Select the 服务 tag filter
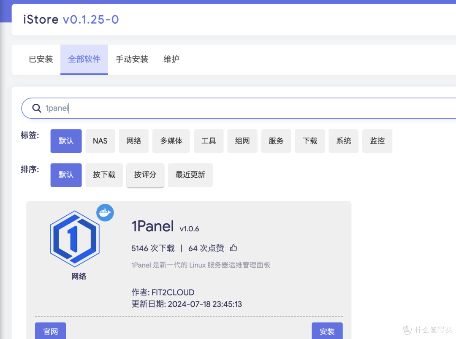 276,141
